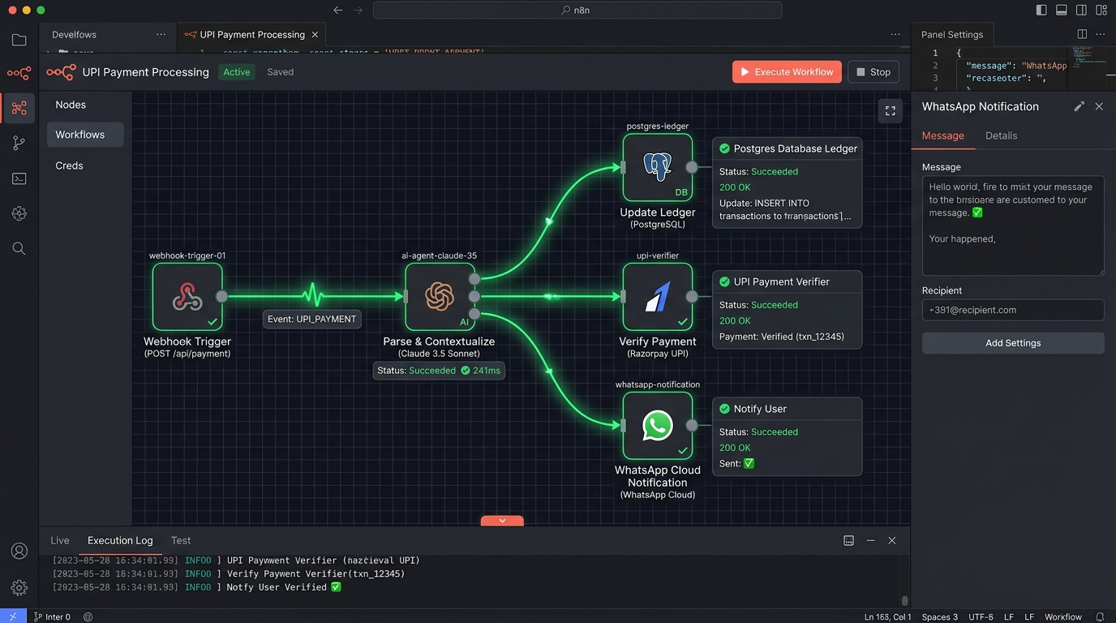The width and height of the screenshot is (1116, 623).
Task: Open the terminal icon in the activity bar
Action: (x=19, y=178)
